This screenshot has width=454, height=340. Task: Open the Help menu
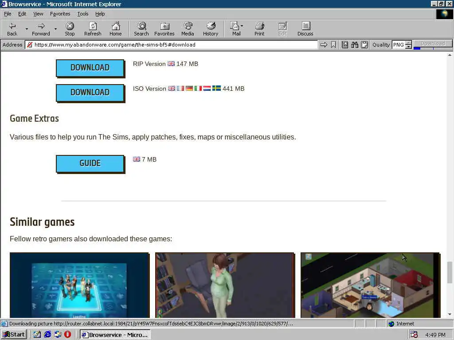[x=100, y=14]
